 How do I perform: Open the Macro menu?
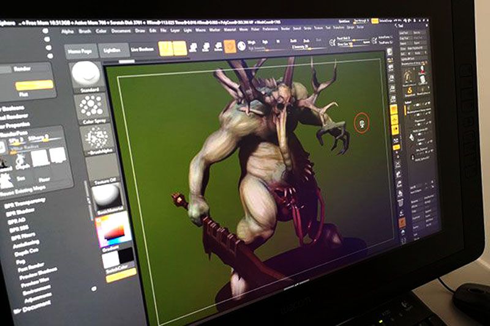201,29
